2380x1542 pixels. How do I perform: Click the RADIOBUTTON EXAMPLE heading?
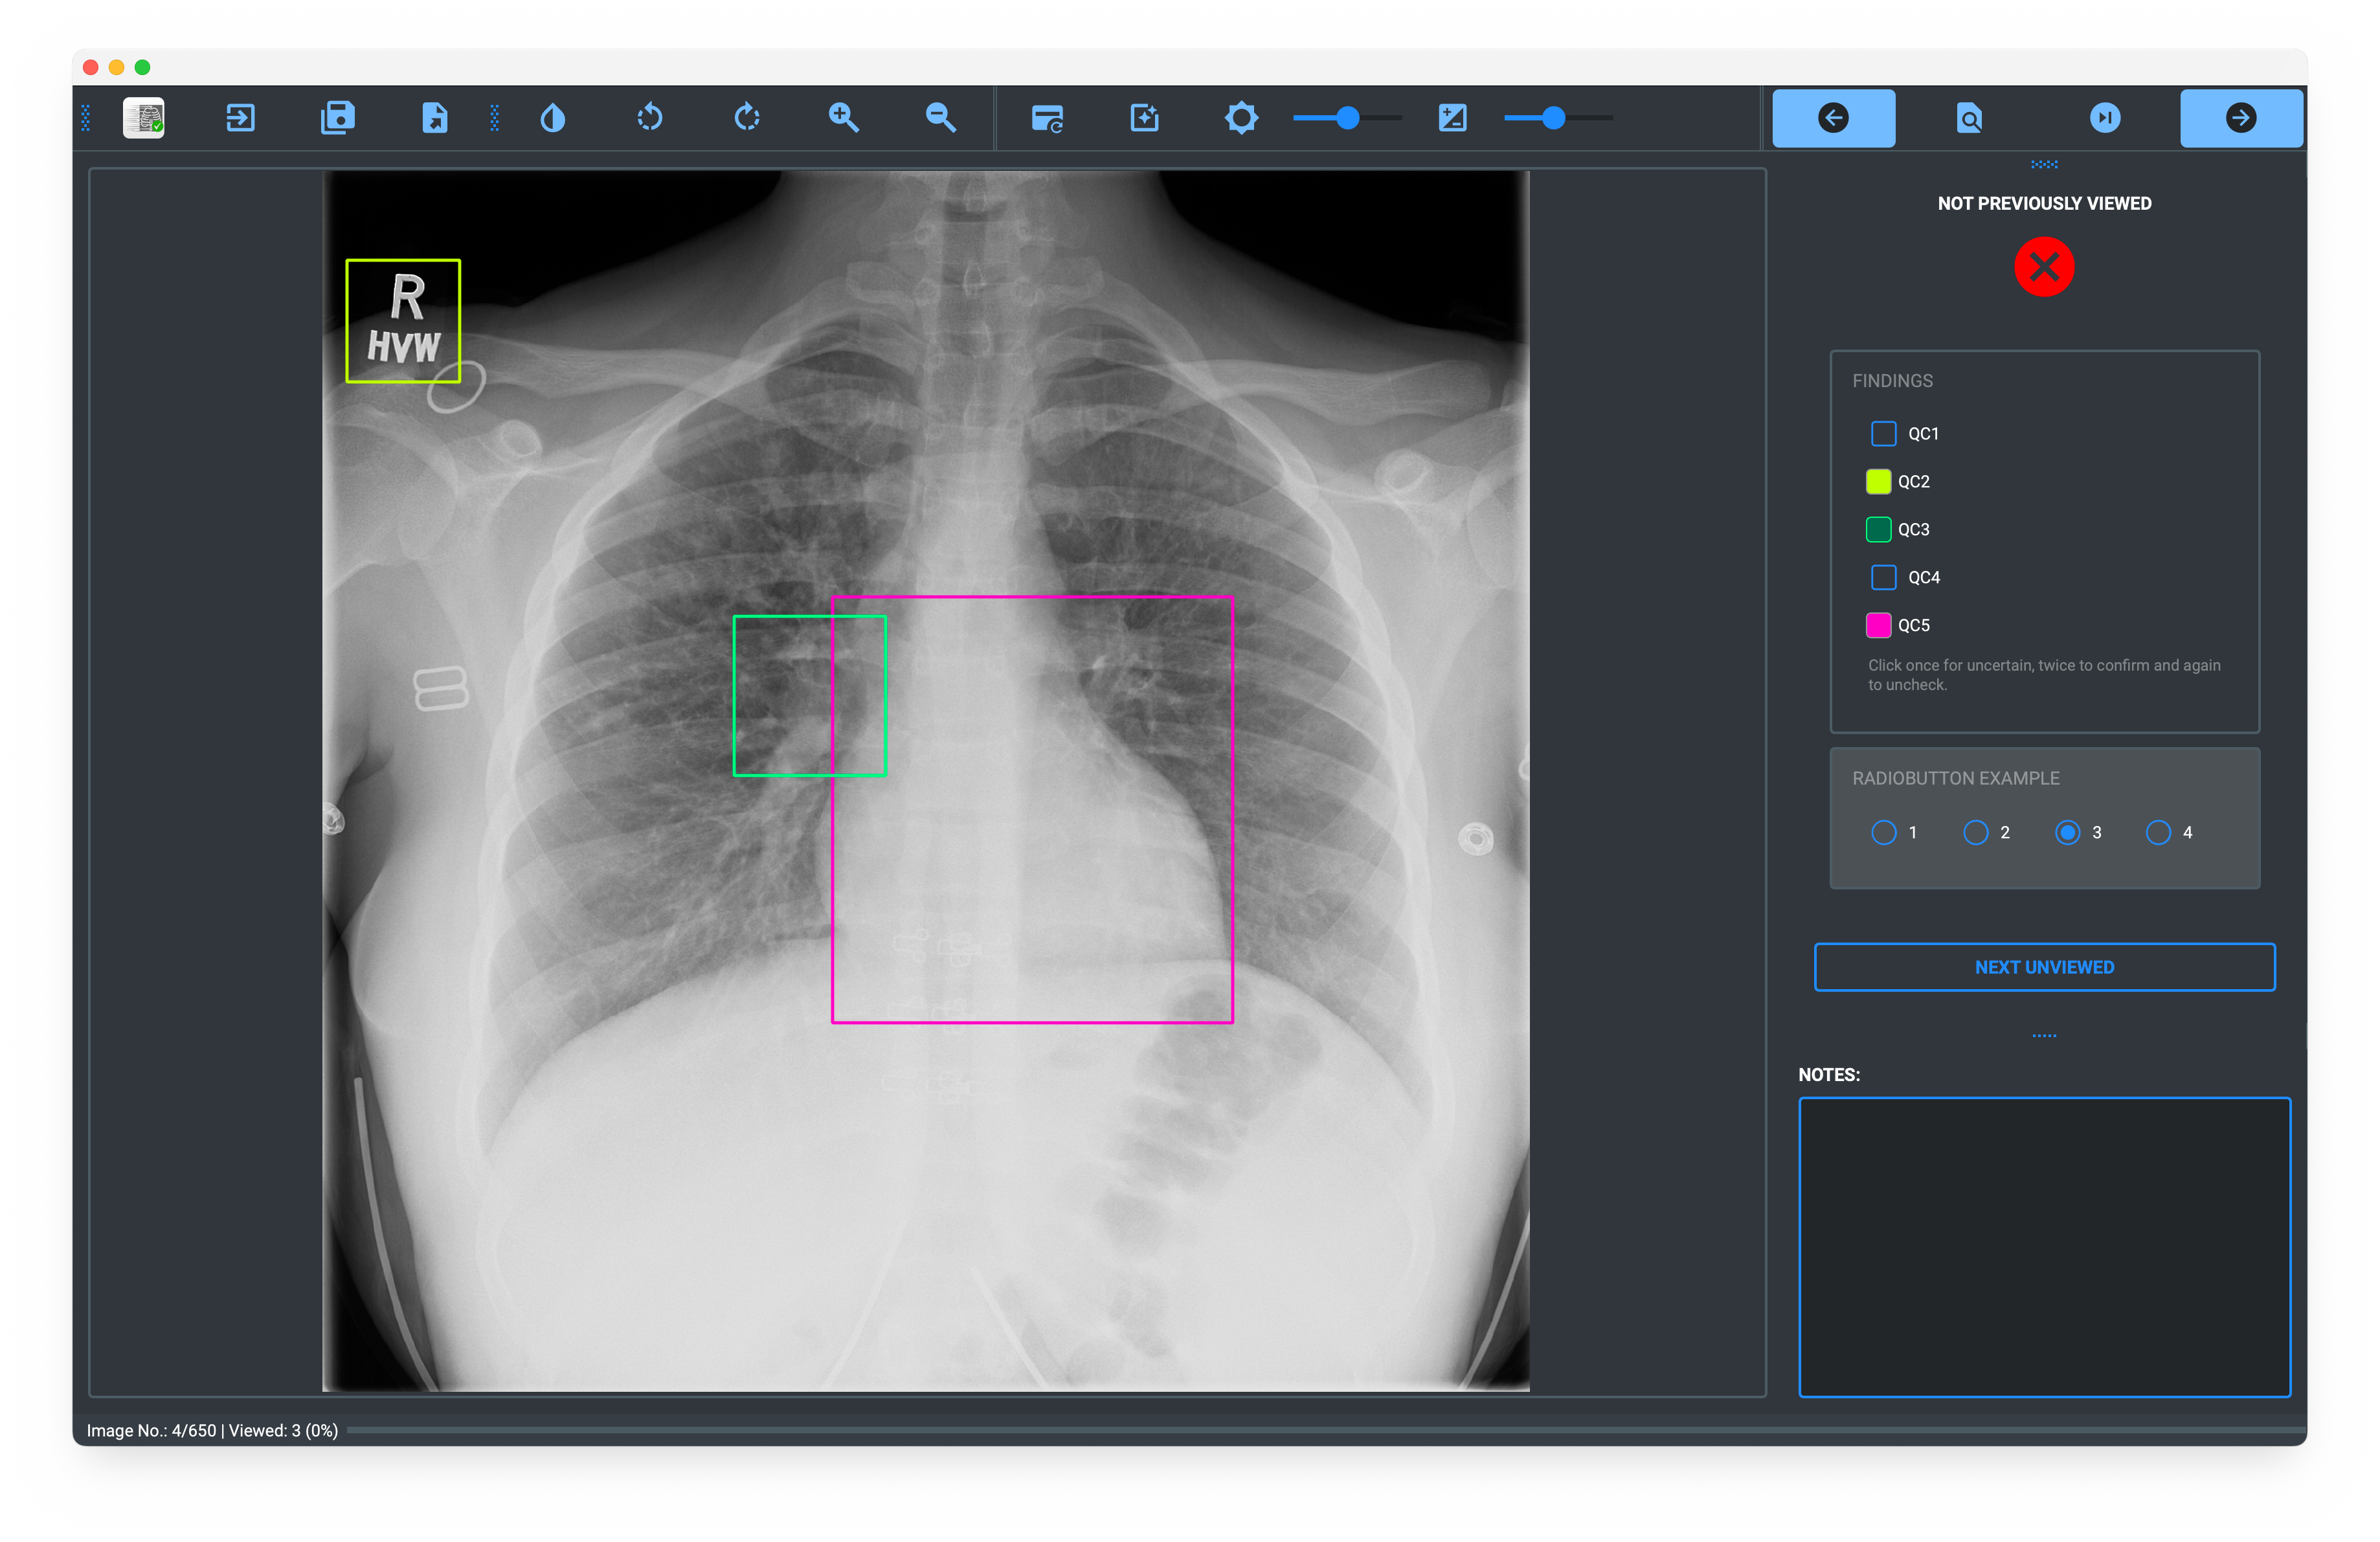coord(1955,778)
